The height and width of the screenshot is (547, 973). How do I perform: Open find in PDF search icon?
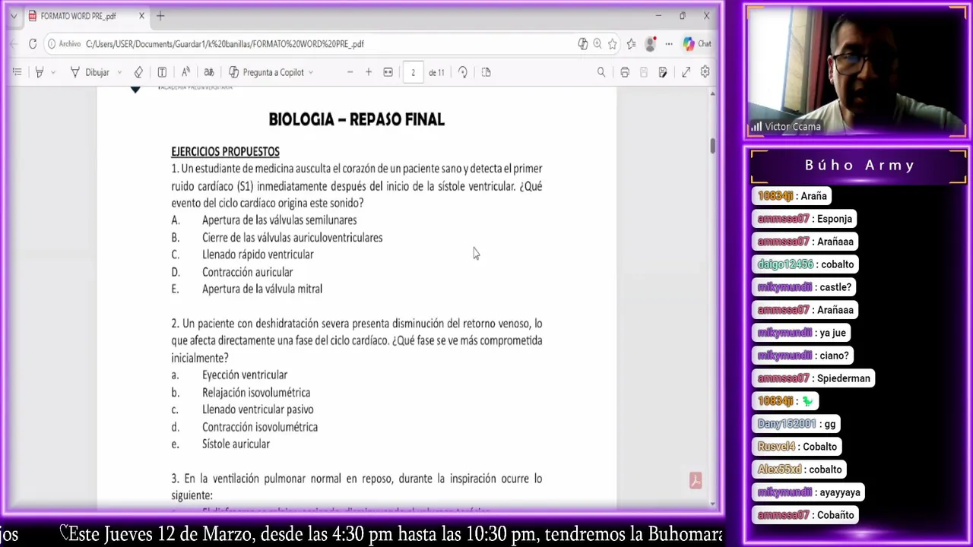pyautogui.click(x=601, y=72)
